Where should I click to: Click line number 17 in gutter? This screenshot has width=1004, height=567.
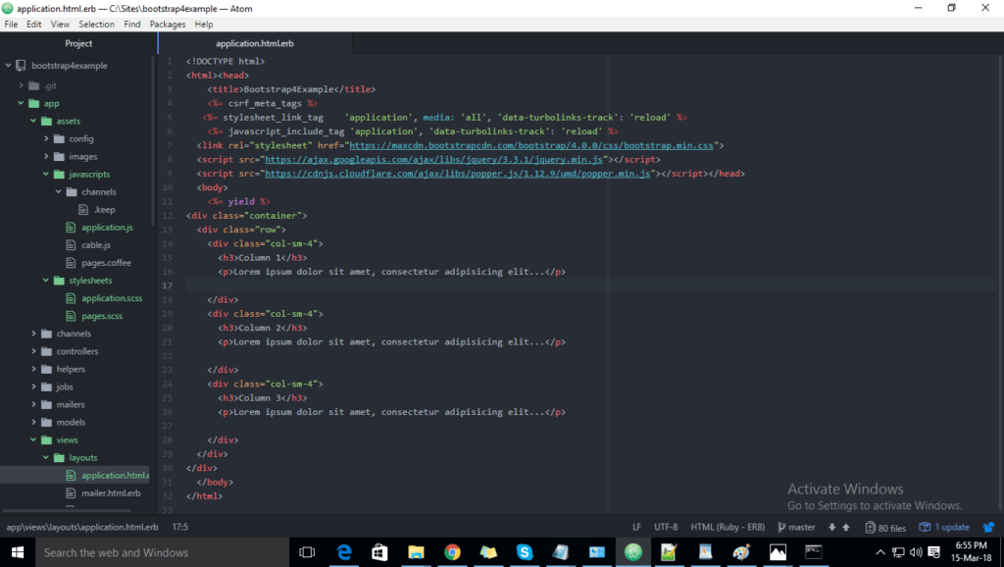167,285
